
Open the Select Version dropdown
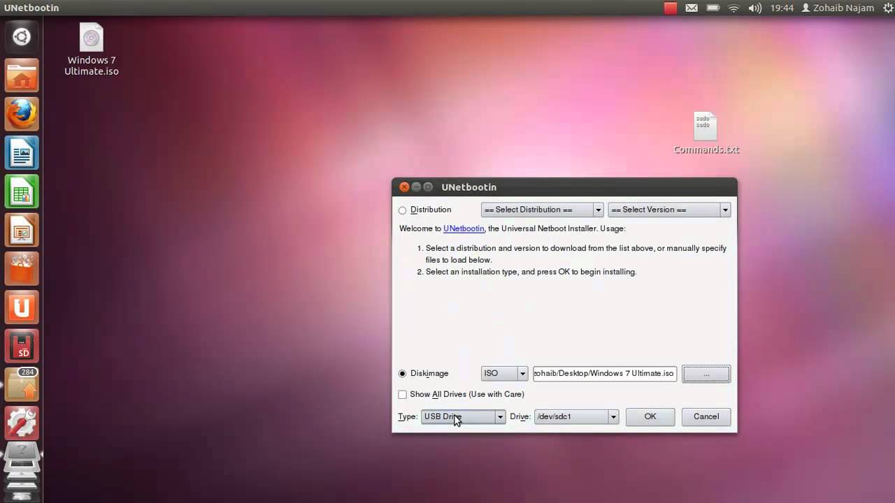tap(669, 210)
